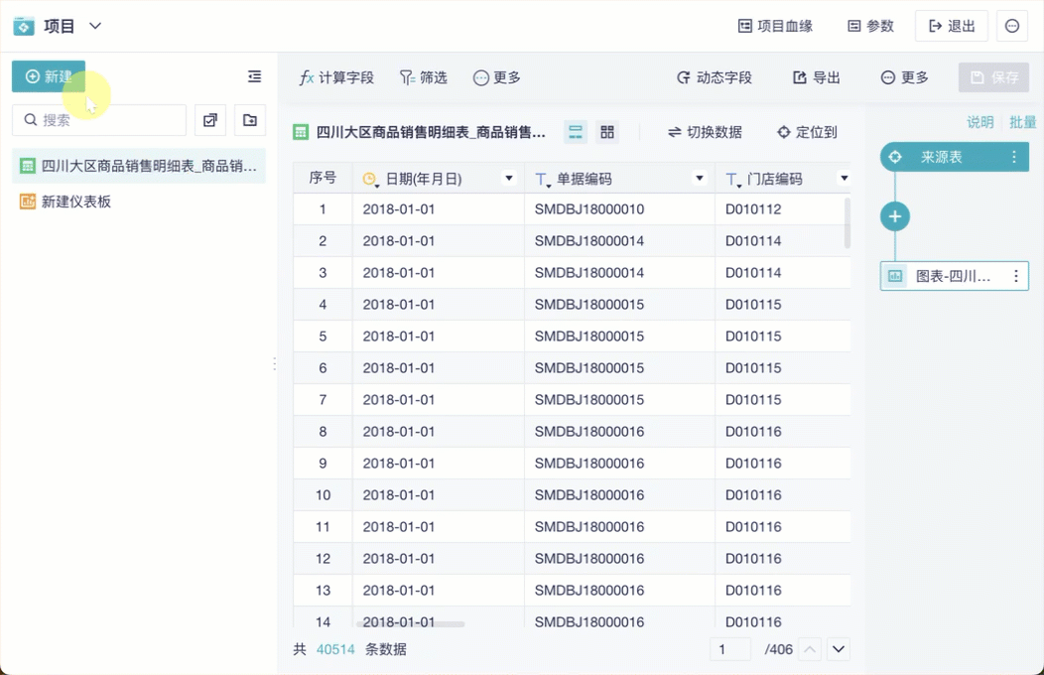The width and height of the screenshot is (1044, 675).
Task: Click the 新建 create button
Action: [x=48, y=76]
